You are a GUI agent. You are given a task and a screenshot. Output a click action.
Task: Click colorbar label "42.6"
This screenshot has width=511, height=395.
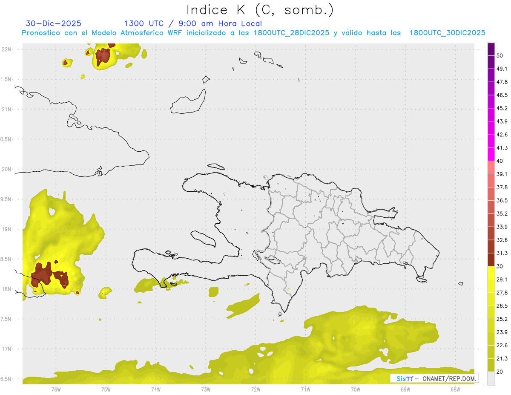(502, 135)
